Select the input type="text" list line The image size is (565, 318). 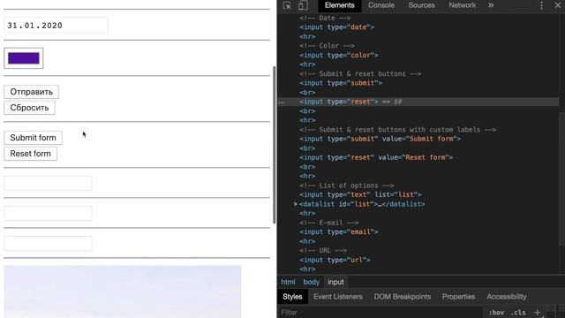pyautogui.click(x=360, y=194)
